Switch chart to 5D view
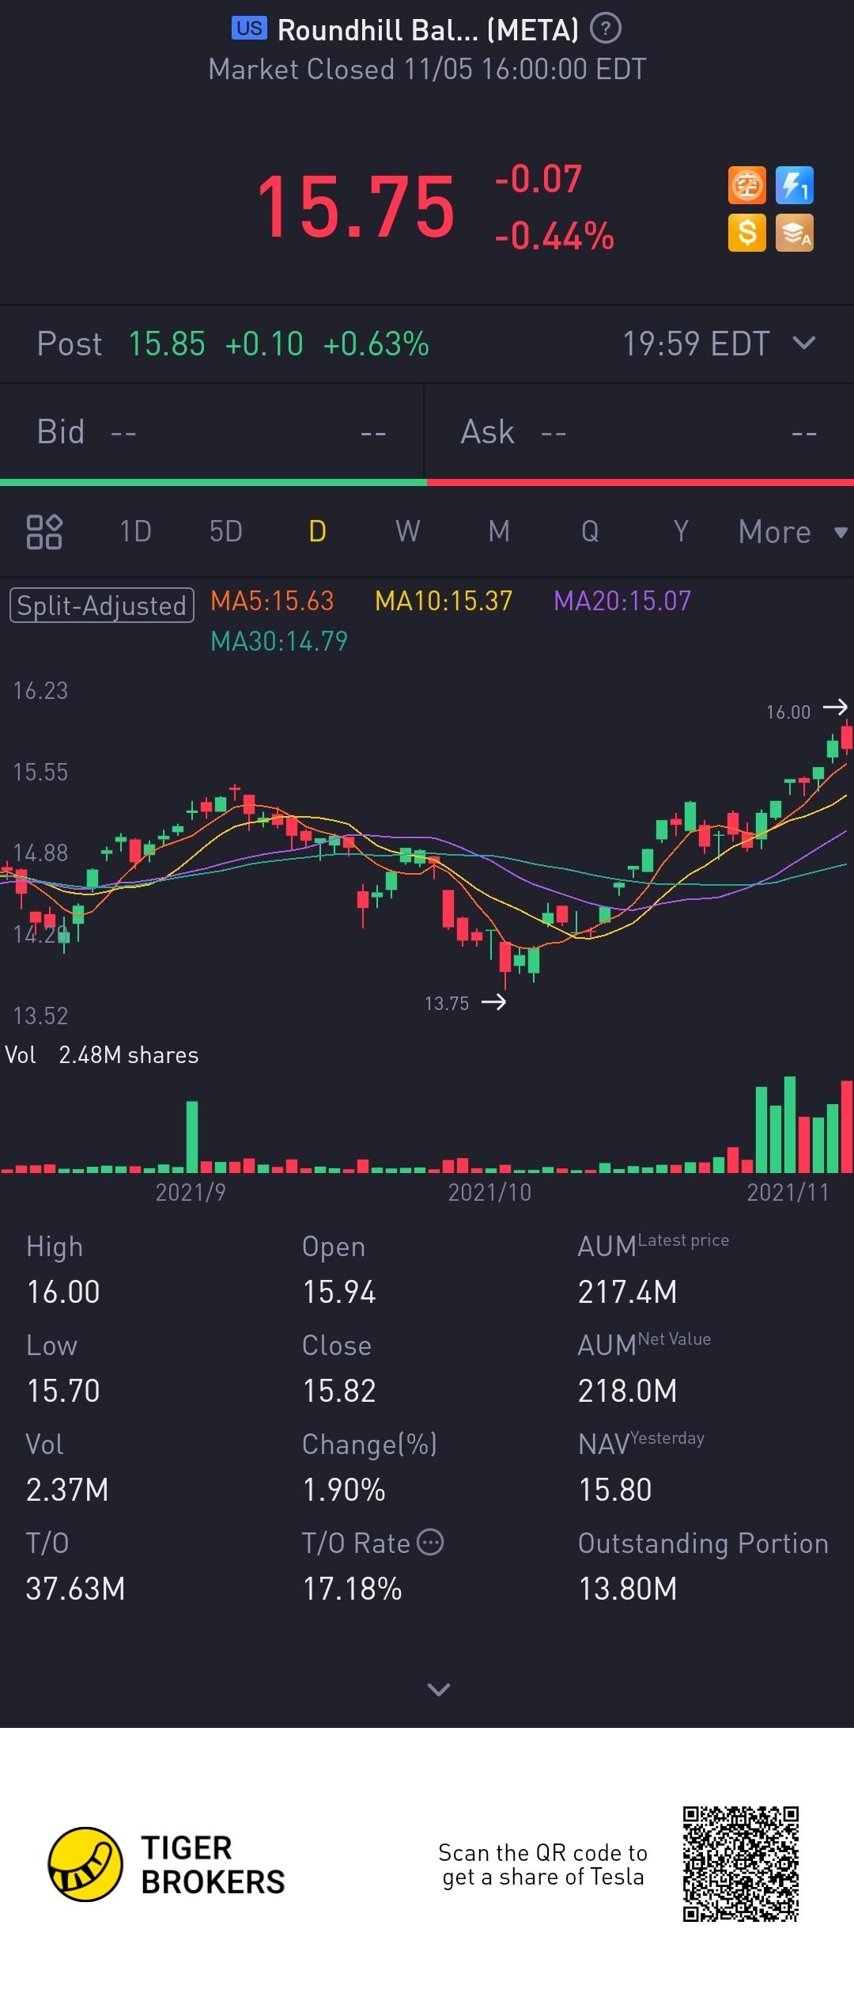The height and width of the screenshot is (2001, 854). click(x=226, y=531)
